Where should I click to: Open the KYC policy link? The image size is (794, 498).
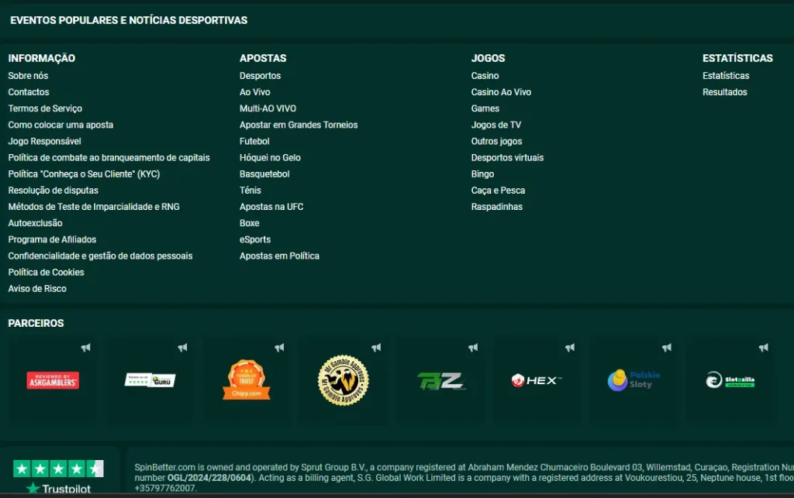84,174
